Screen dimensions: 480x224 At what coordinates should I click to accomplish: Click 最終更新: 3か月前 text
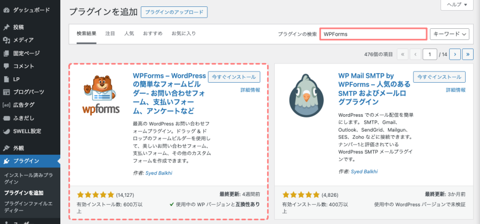pos(445,194)
